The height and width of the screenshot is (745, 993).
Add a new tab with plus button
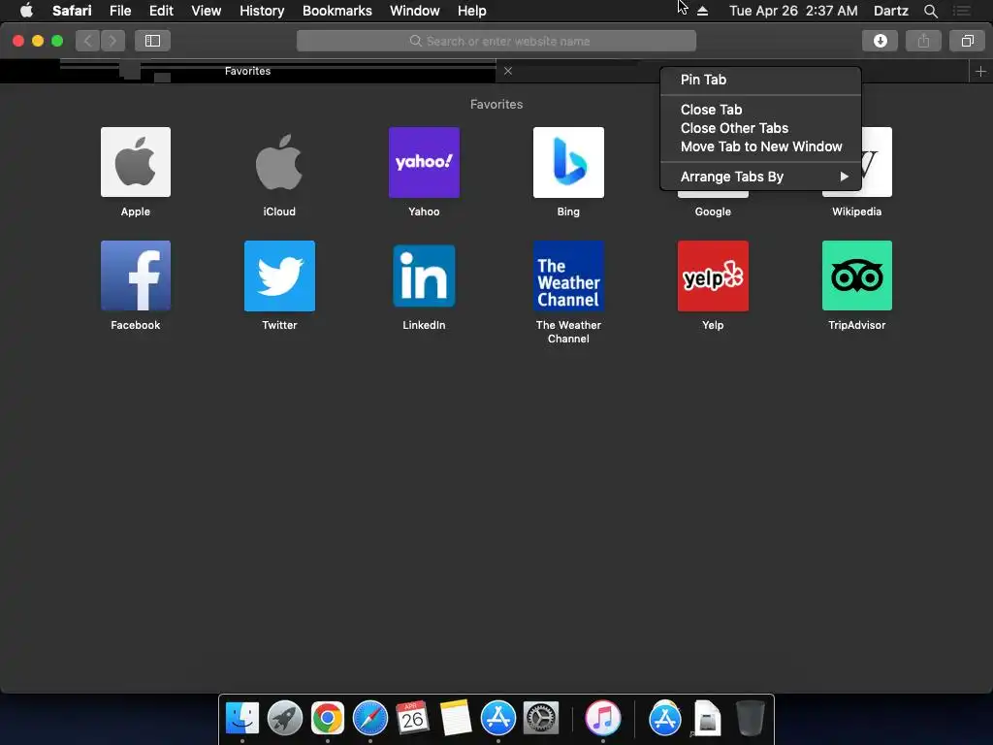(x=980, y=72)
